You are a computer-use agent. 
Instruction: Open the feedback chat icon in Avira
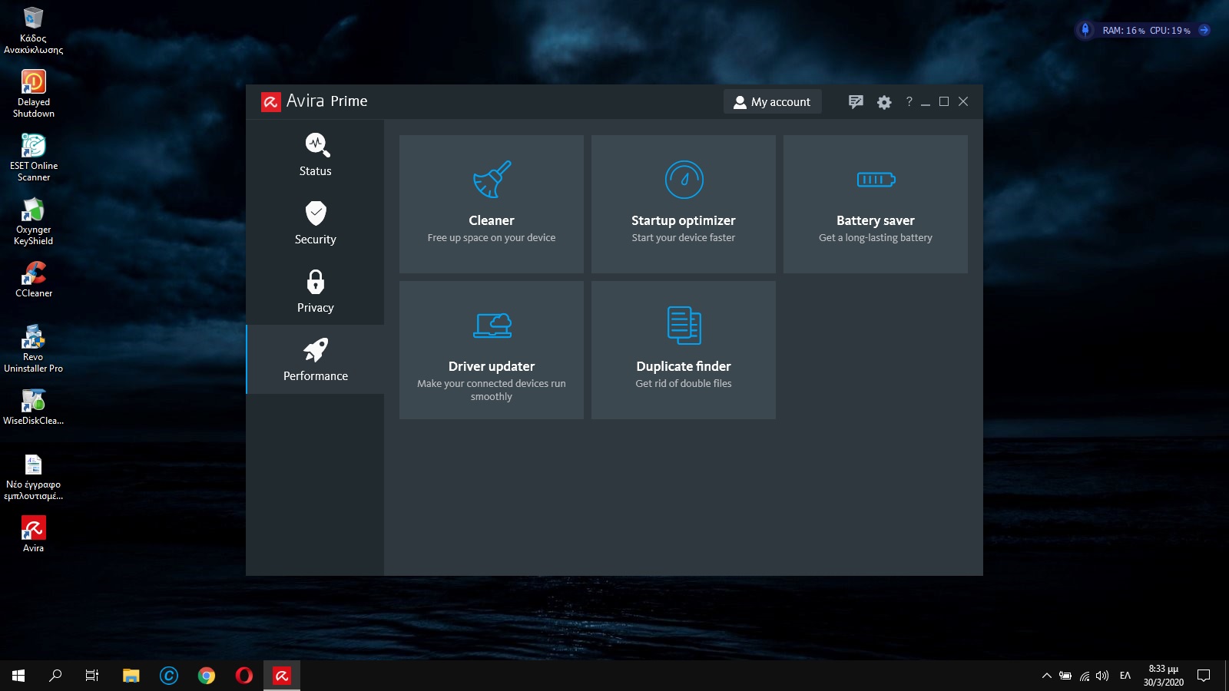tap(856, 102)
